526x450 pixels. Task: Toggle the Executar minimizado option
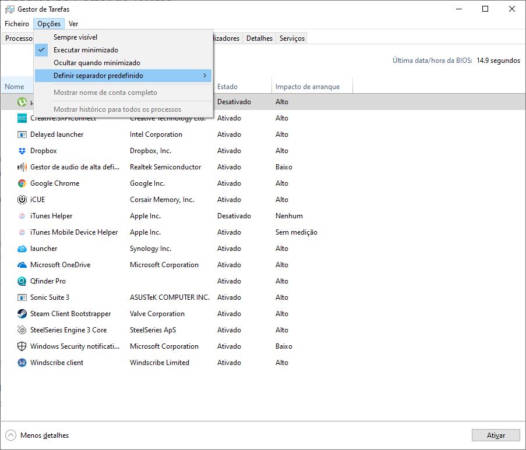click(x=123, y=50)
